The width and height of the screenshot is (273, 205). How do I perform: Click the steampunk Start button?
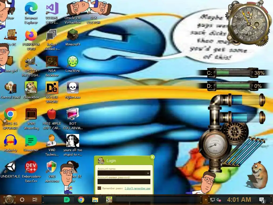[x=10, y=200]
